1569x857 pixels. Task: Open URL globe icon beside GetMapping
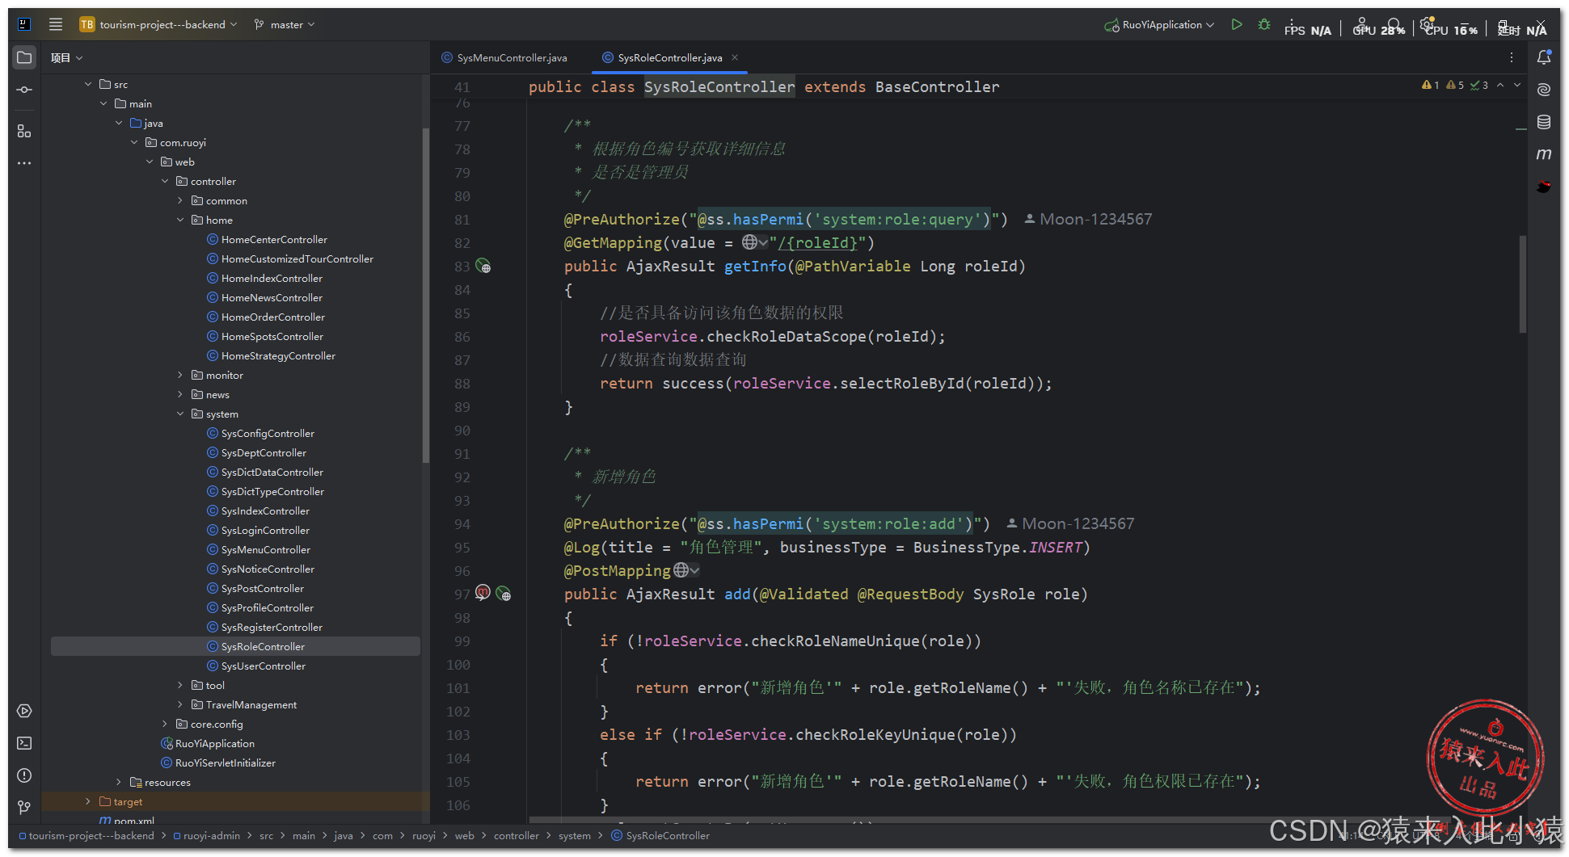coord(754,242)
